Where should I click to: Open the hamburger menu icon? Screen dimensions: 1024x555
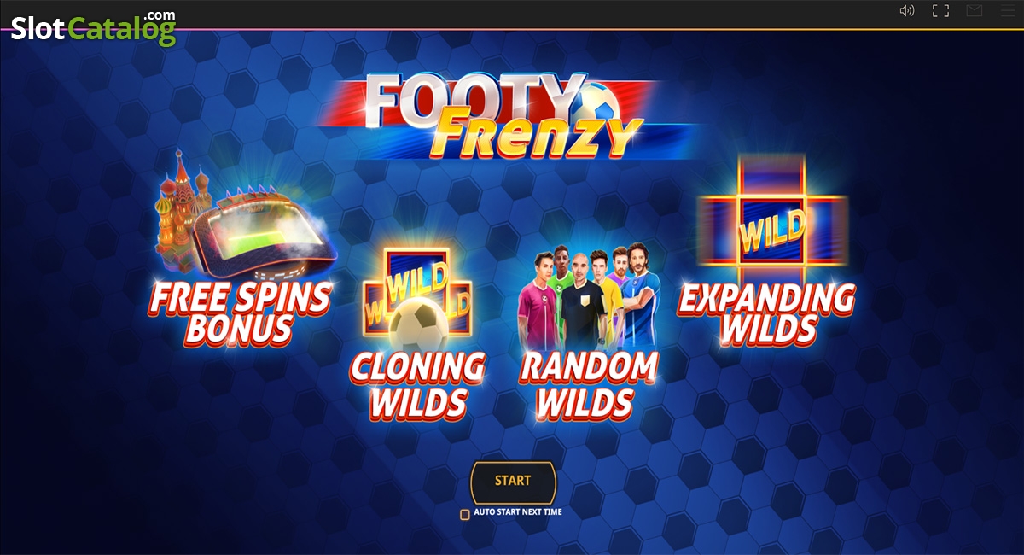coord(1008,11)
